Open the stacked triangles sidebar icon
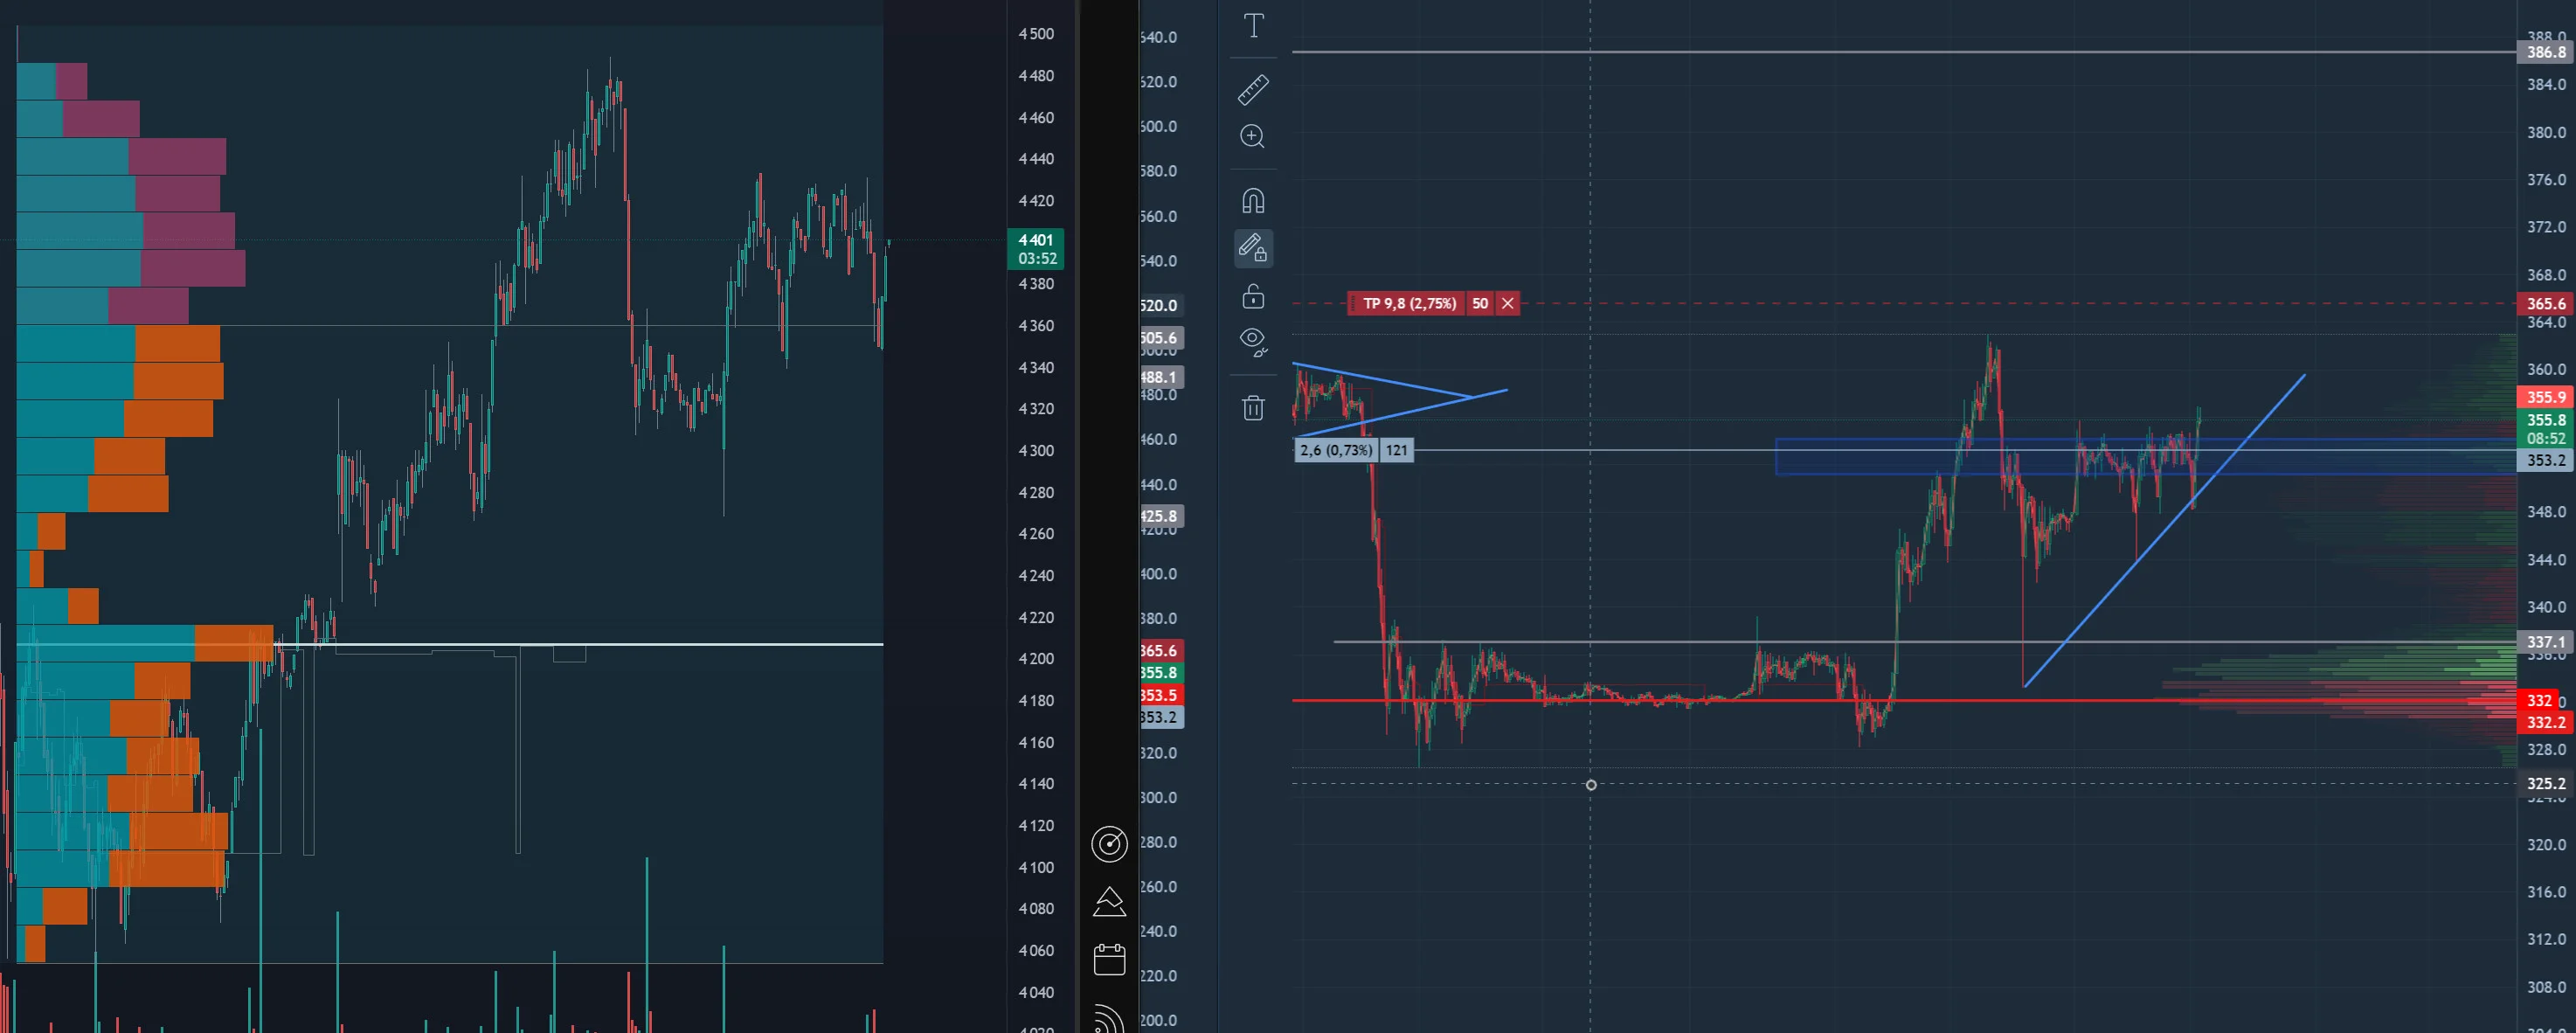2576x1033 pixels. coord(1109,902)
